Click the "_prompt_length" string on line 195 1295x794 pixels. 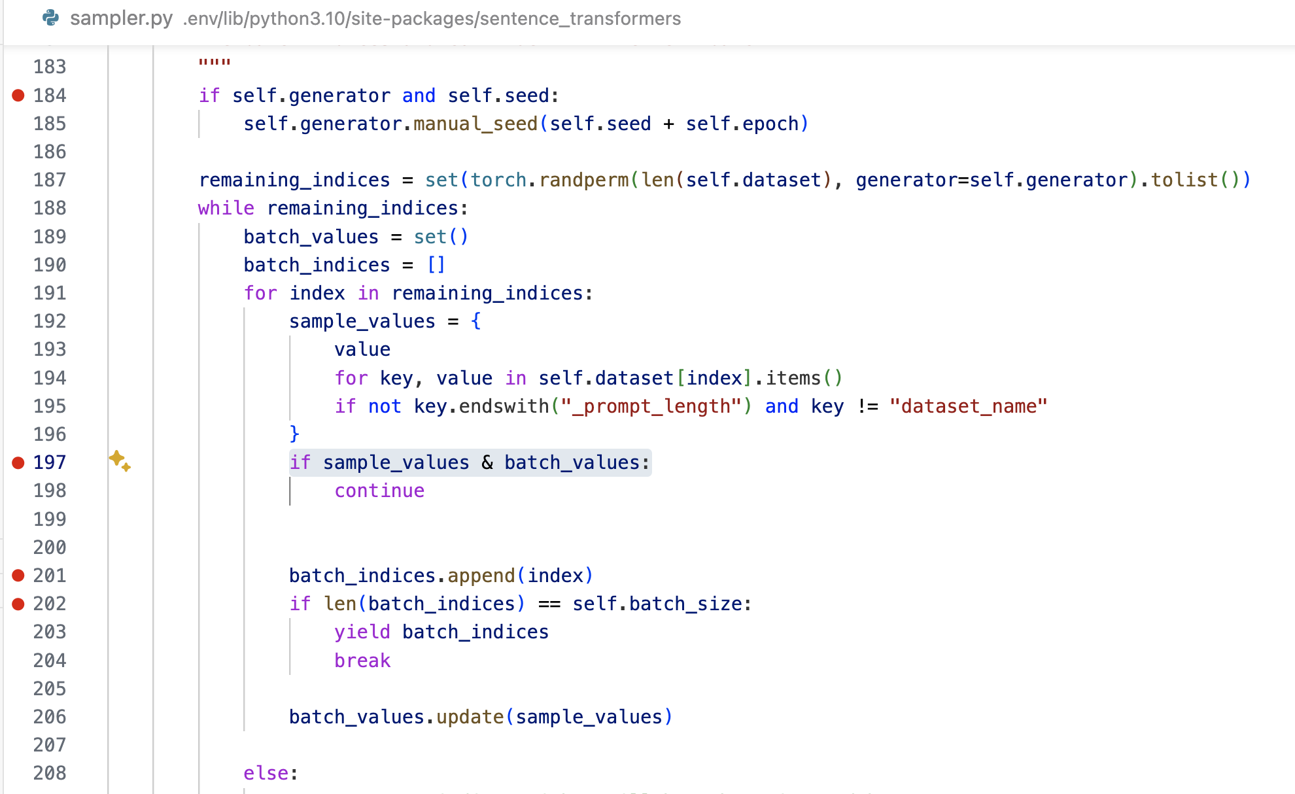[x=650, y=406]
